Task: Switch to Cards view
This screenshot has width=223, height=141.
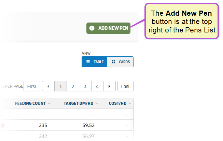Action: click(120, 62)
